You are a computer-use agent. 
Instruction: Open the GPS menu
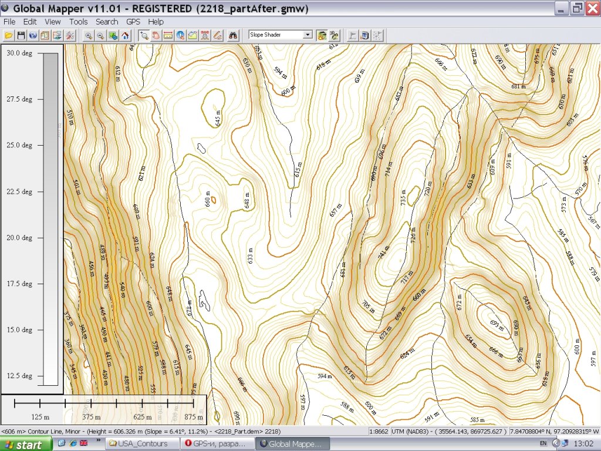(133, 22)
